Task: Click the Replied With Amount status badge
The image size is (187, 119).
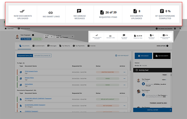Action: 107,99
